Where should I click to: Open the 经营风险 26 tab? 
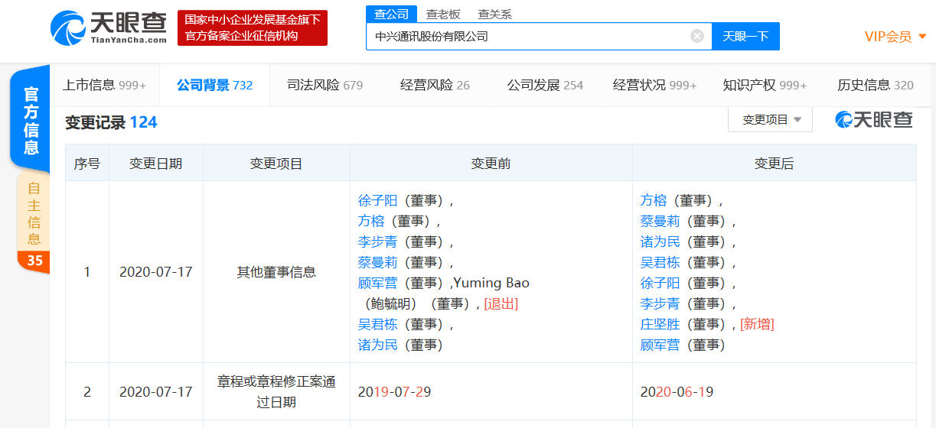pos(435,85)
